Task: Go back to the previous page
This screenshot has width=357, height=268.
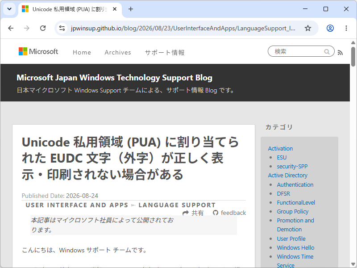Action: click(11, 28)
